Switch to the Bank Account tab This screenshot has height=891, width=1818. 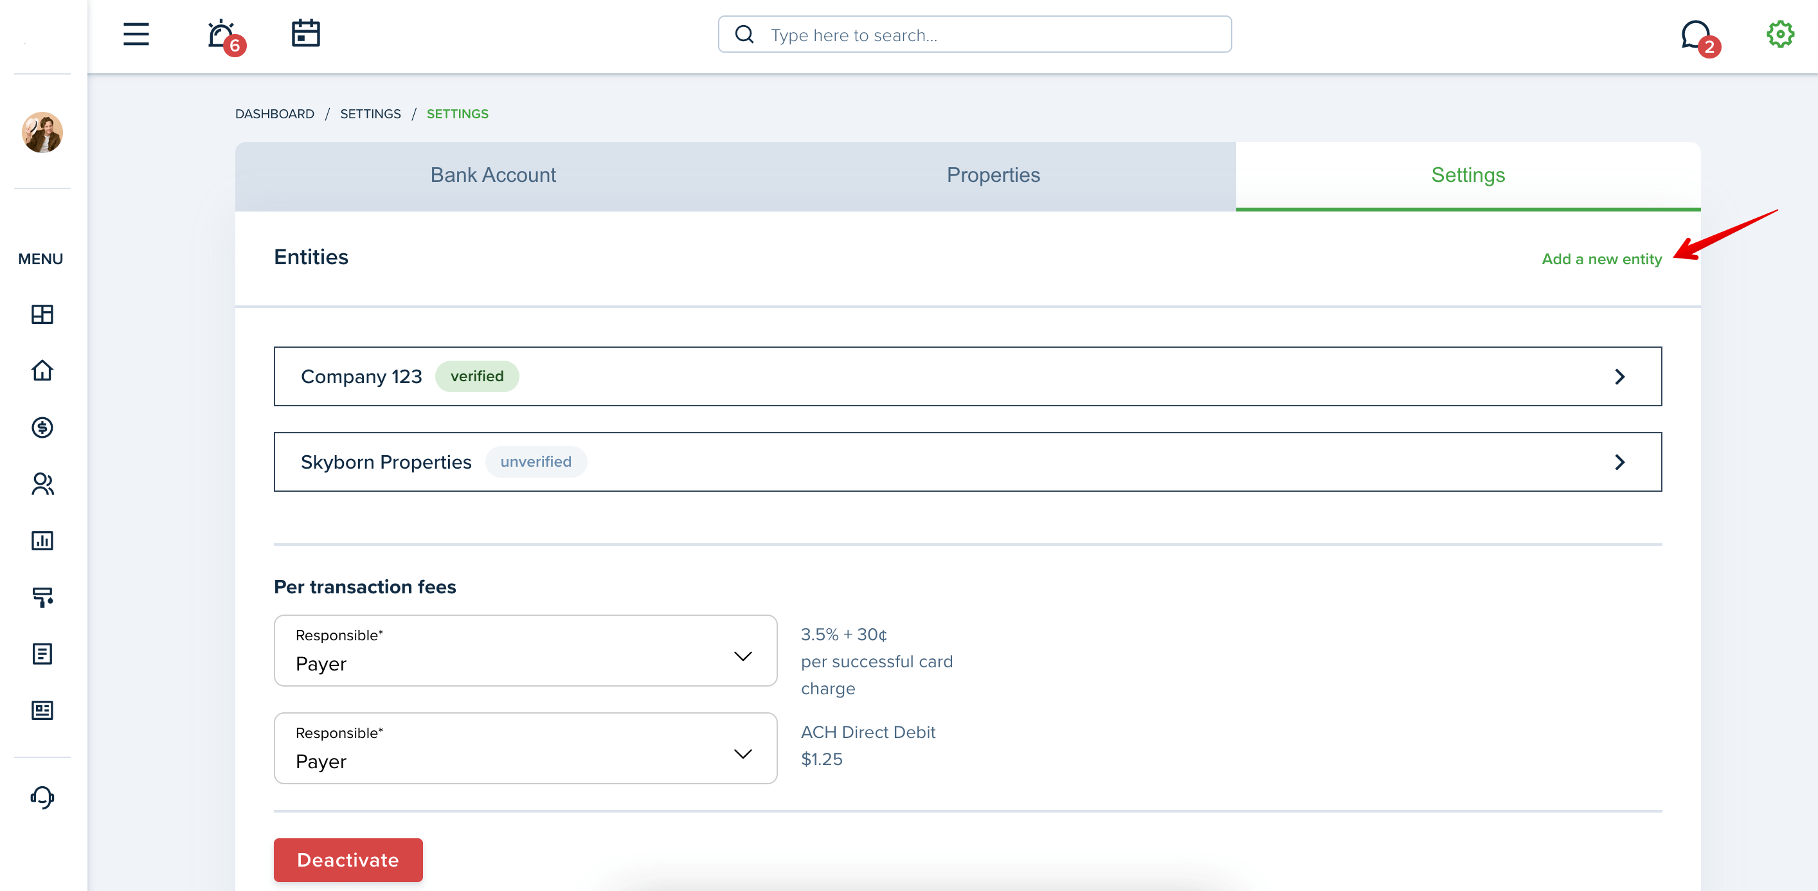[x=493, y=175]
